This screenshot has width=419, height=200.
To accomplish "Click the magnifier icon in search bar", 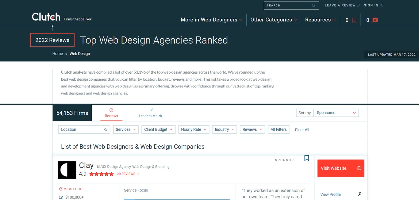I will (x=313, y=6).
